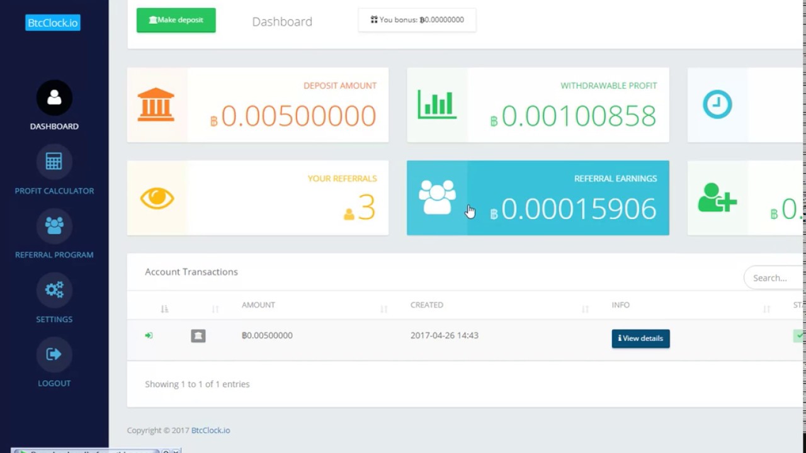The image size is (806, 453).
Task: Click the REFERRAL EARNINGS card label
Action: click(615, 179)
